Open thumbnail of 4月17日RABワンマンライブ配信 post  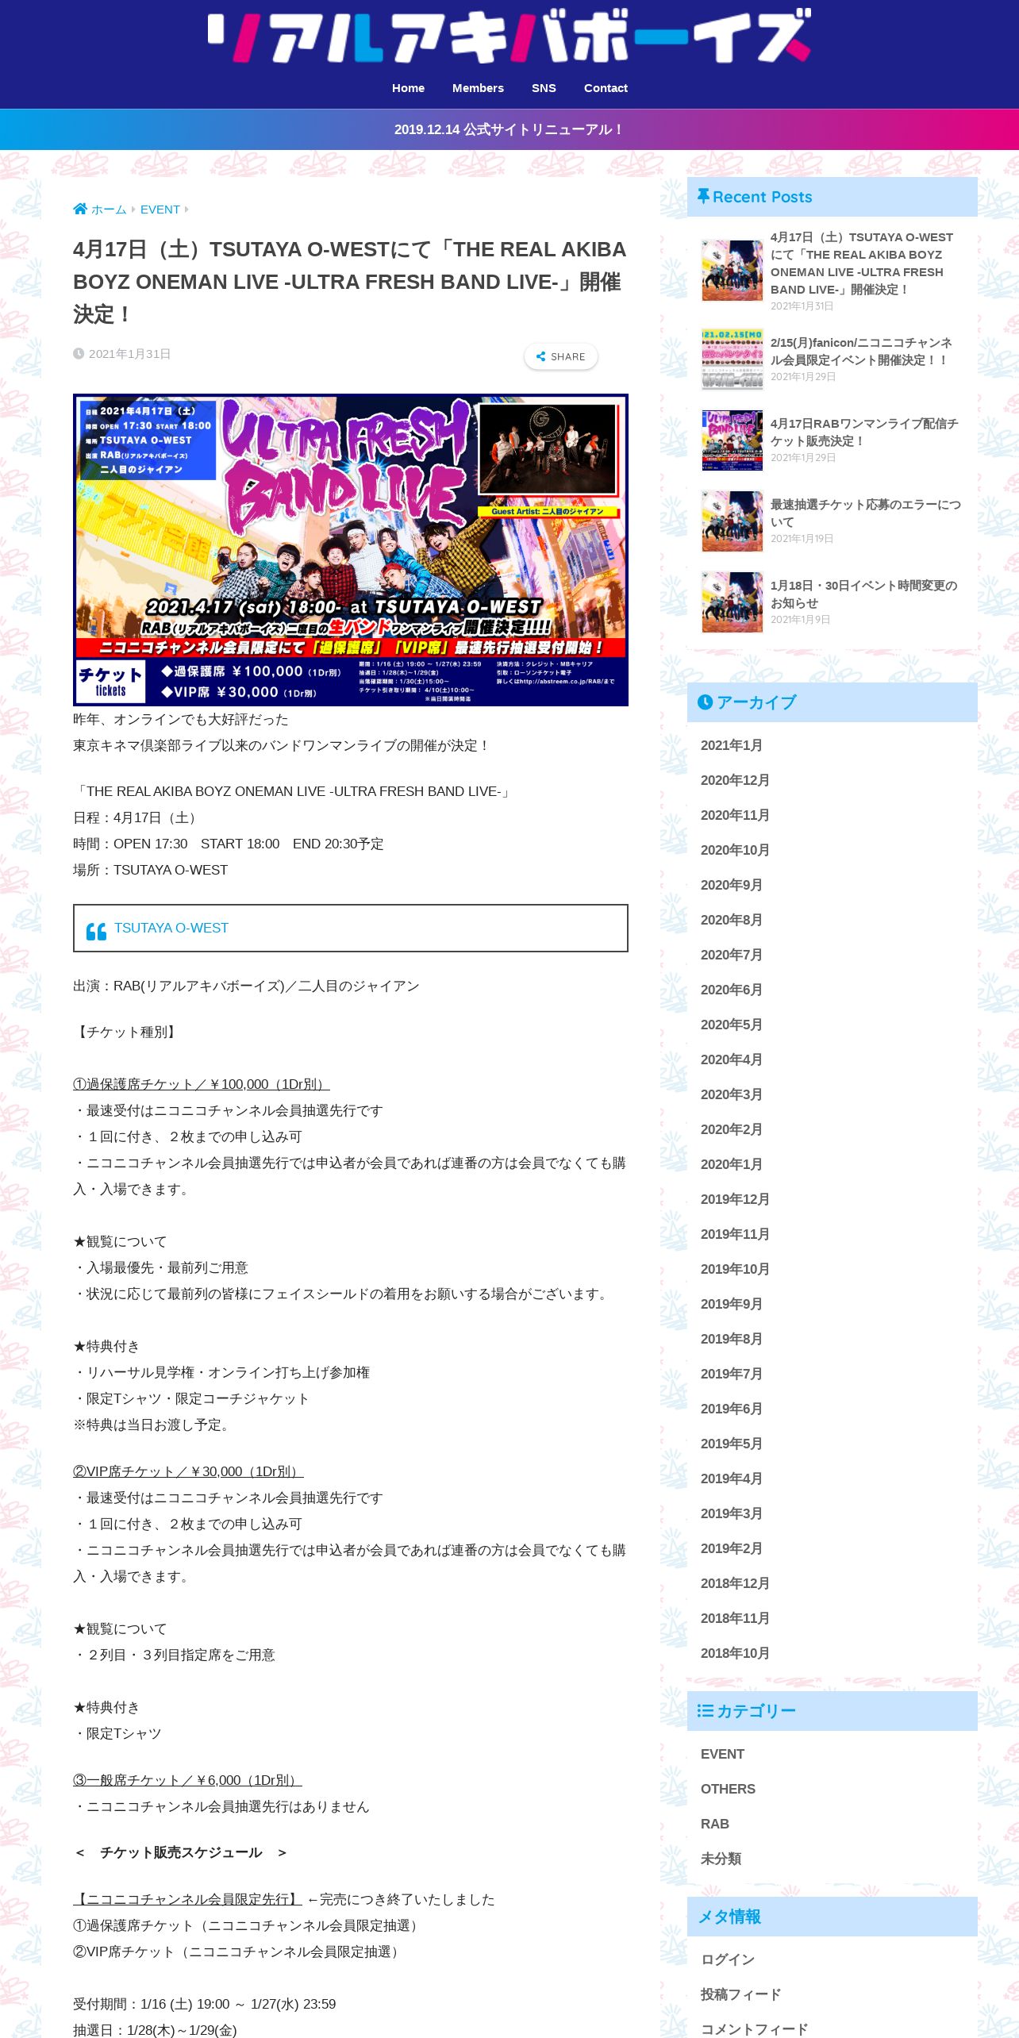click(x=732, y=440)
